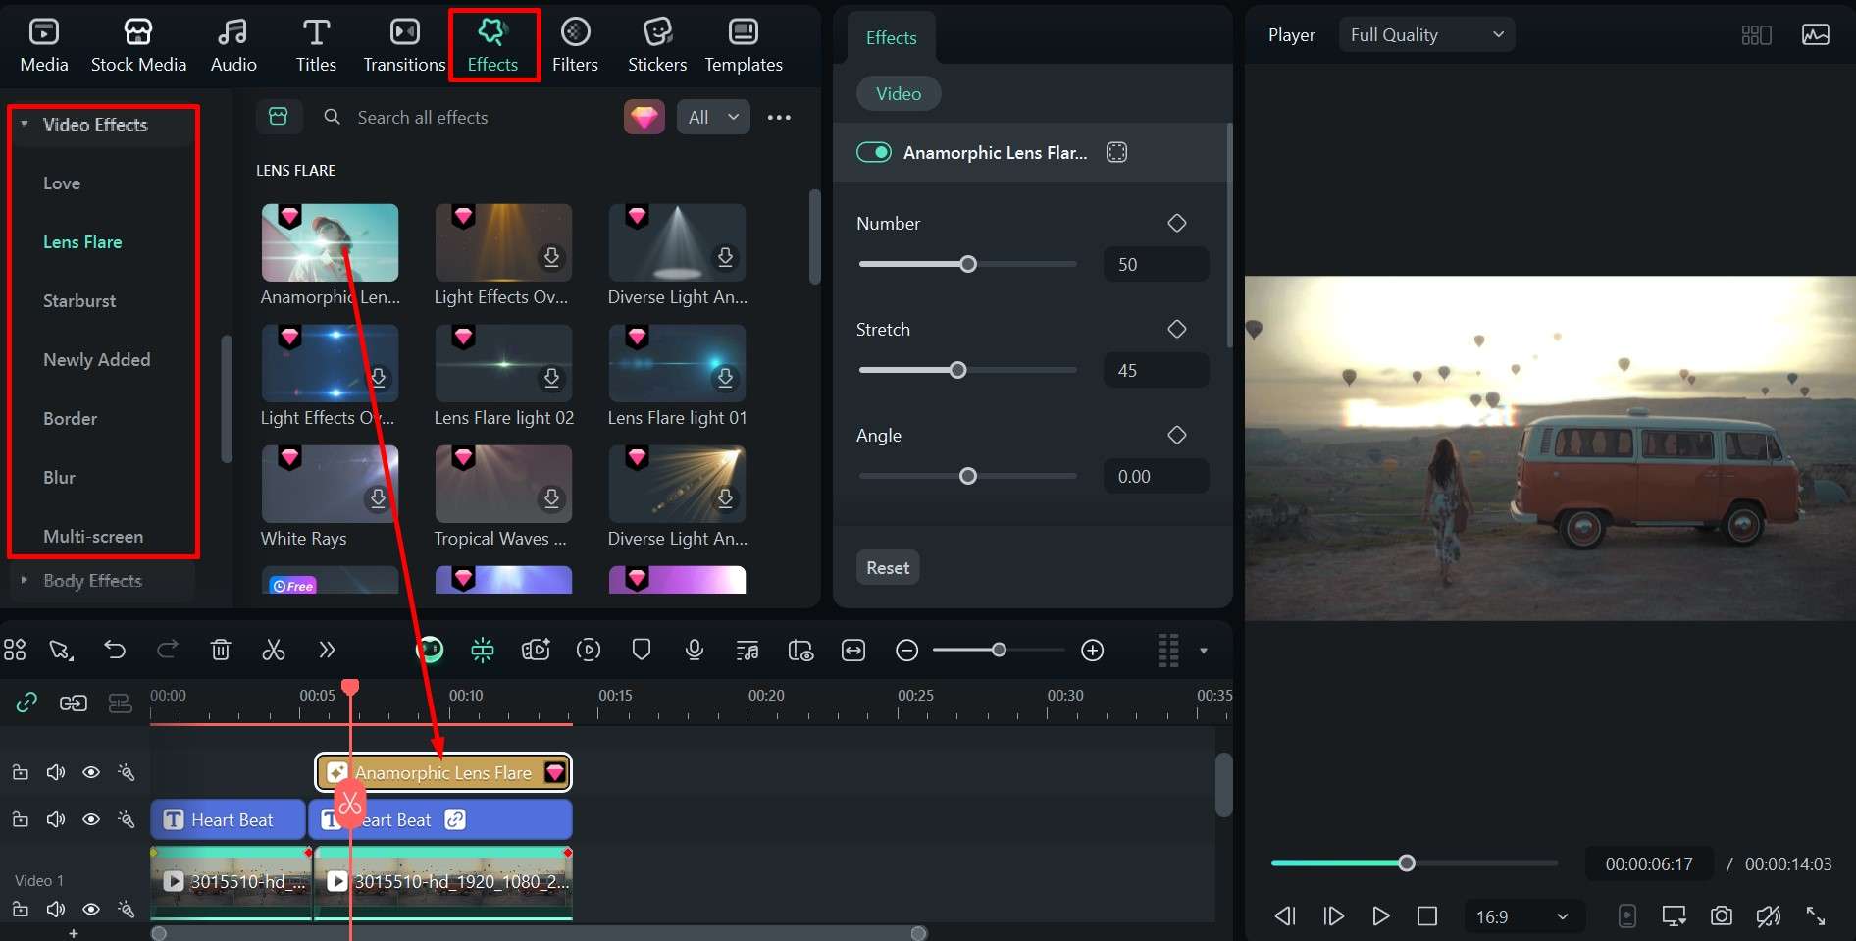Step back one frame in player
The height and width of the screenshot is (941, 1856).
pyautogui.click(x=1285, y=916)
